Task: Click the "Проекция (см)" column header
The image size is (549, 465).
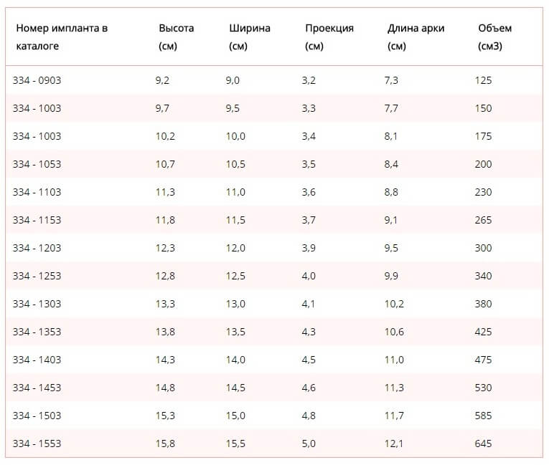Action: tap(329, 37)
